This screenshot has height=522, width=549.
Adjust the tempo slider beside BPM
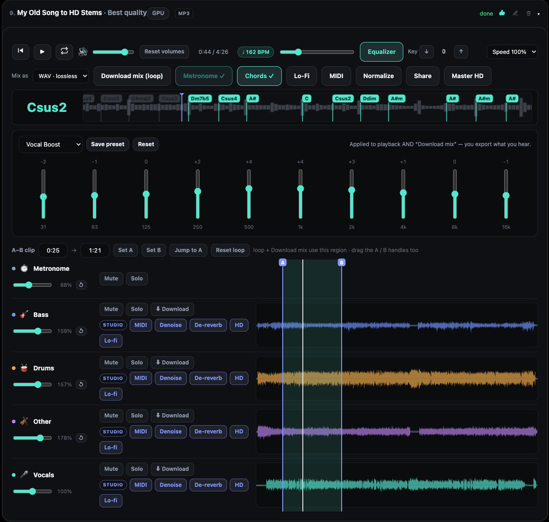[317, 52]
